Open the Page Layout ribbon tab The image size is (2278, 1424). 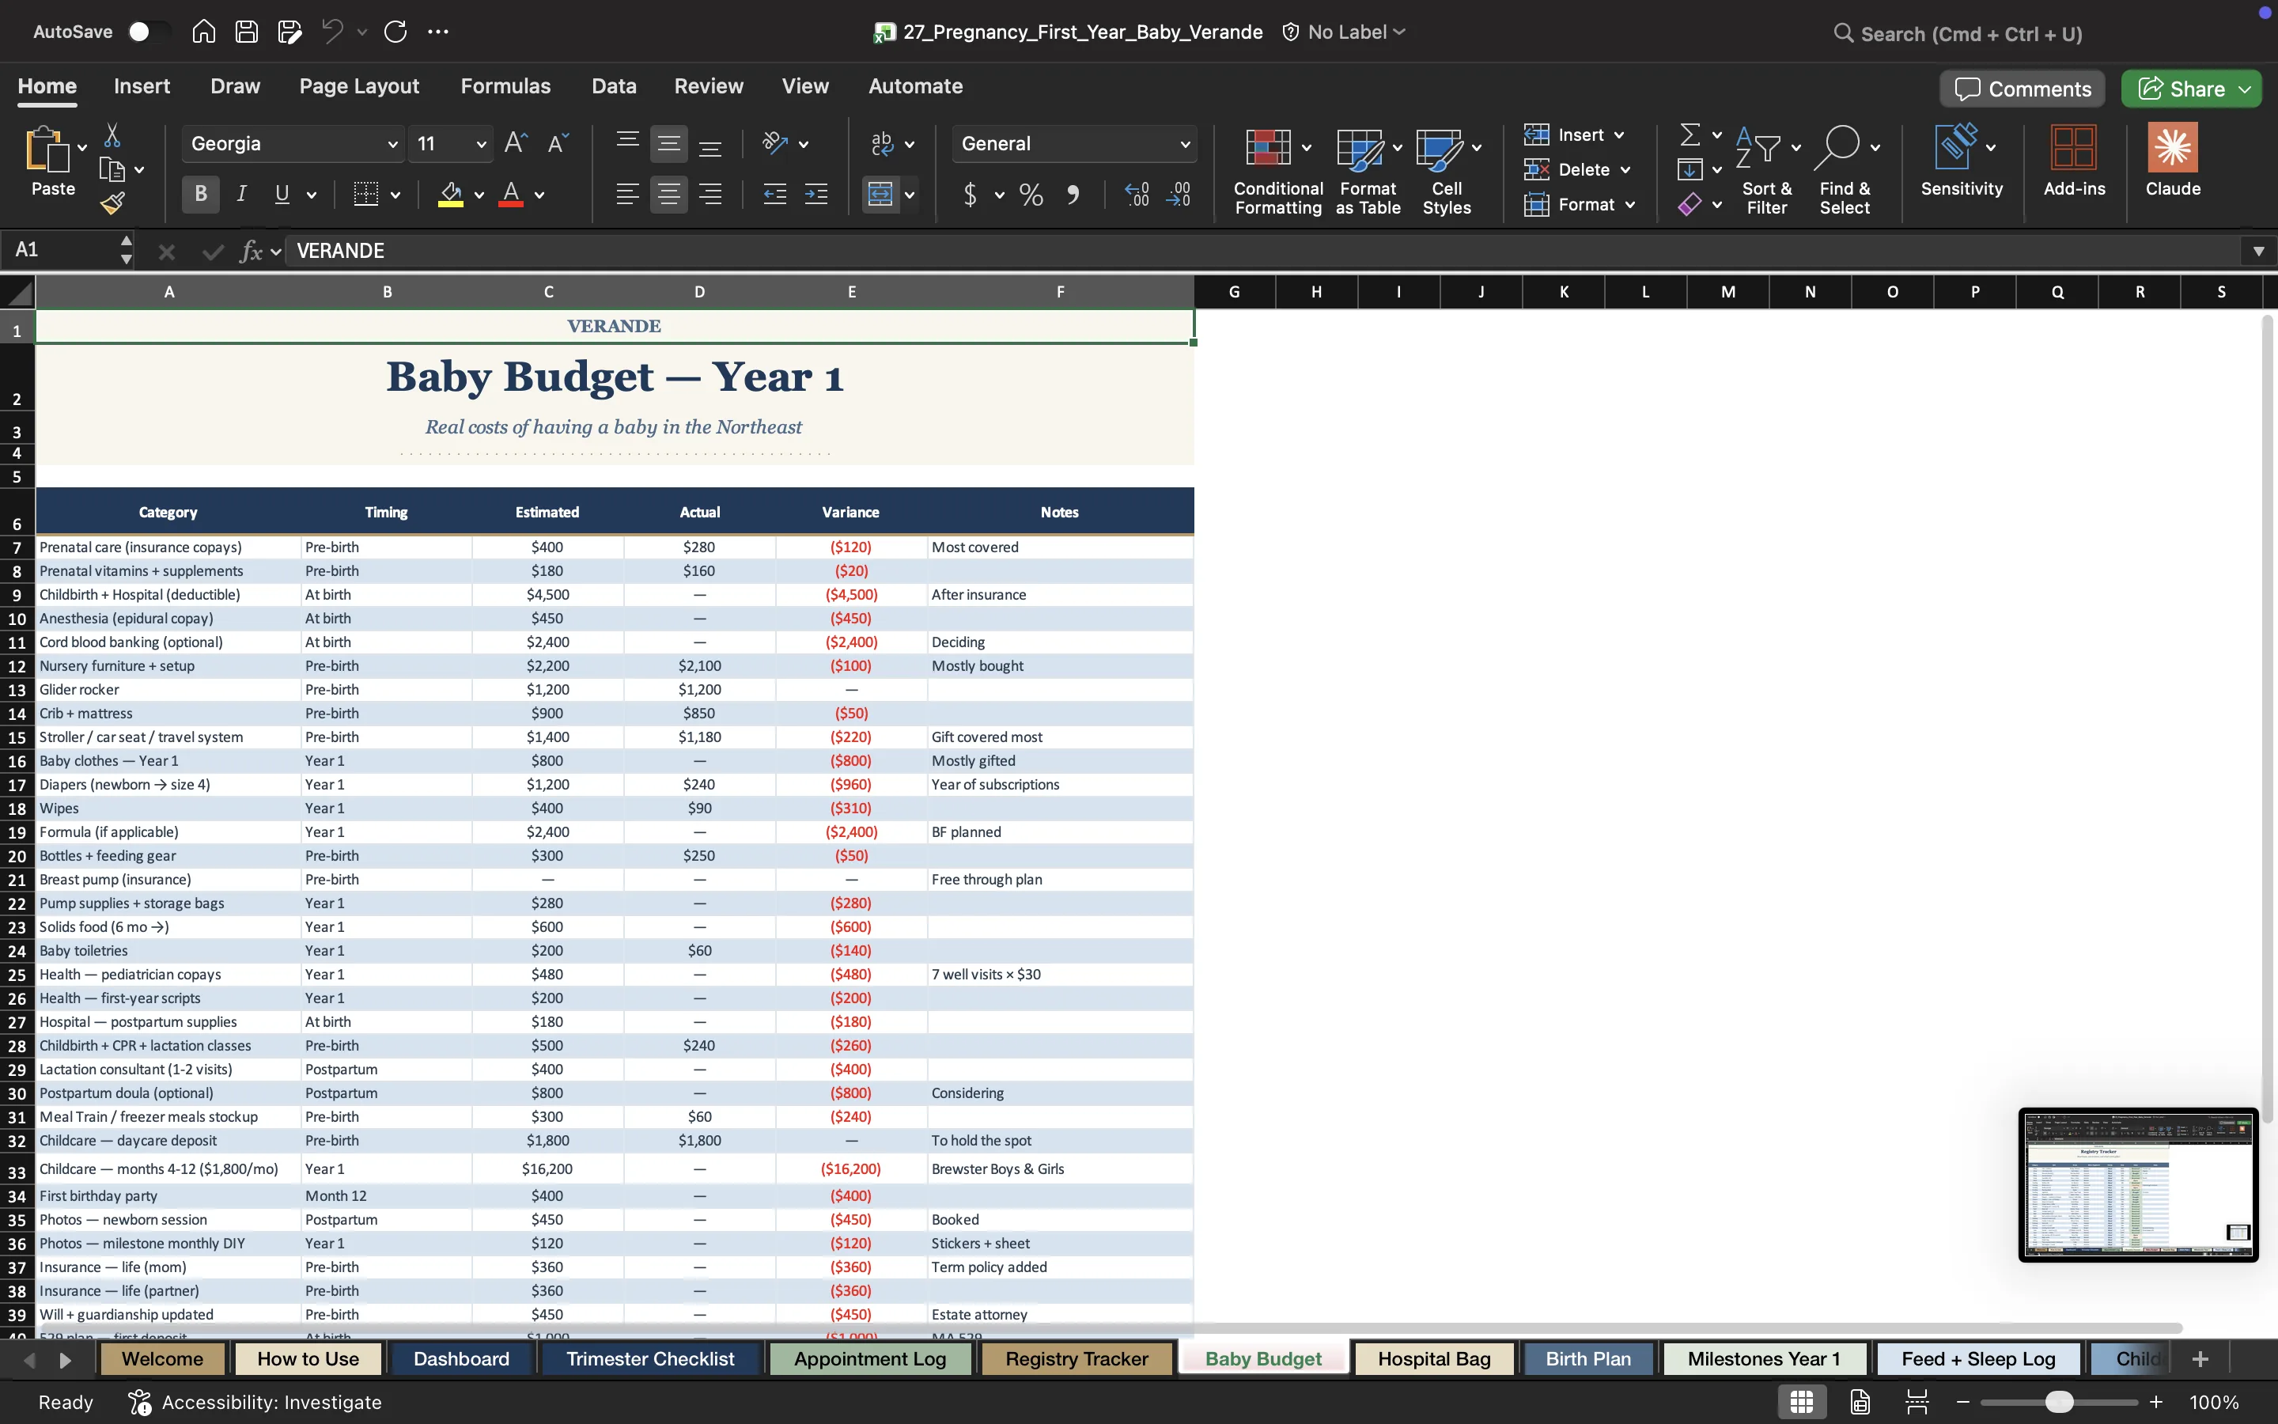358,85
